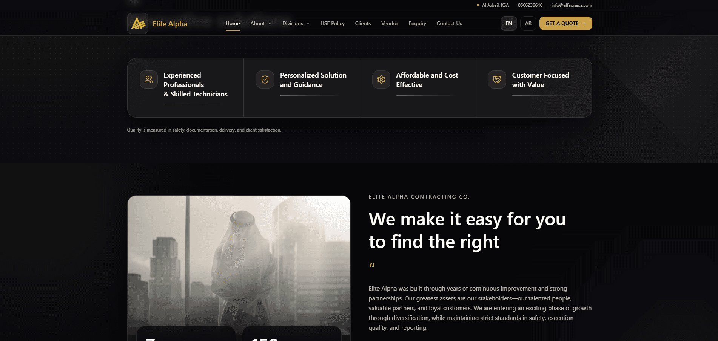Click the info@alfaonesa.com email link
The width and height of the screenshot is (718, 341).
coord(572,5)
